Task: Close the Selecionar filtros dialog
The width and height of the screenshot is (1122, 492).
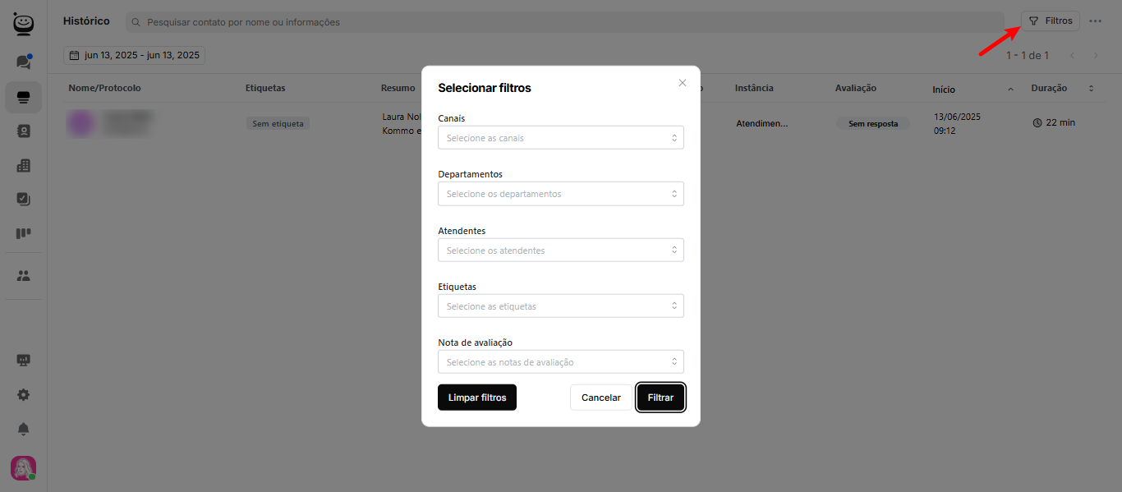Action: pyautogui.click(x=682, y=83)
